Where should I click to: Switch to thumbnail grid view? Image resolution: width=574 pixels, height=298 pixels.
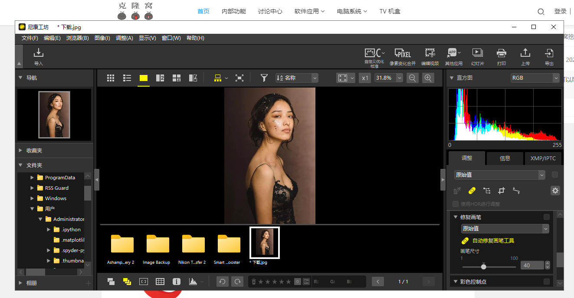(x=111, y=78)
